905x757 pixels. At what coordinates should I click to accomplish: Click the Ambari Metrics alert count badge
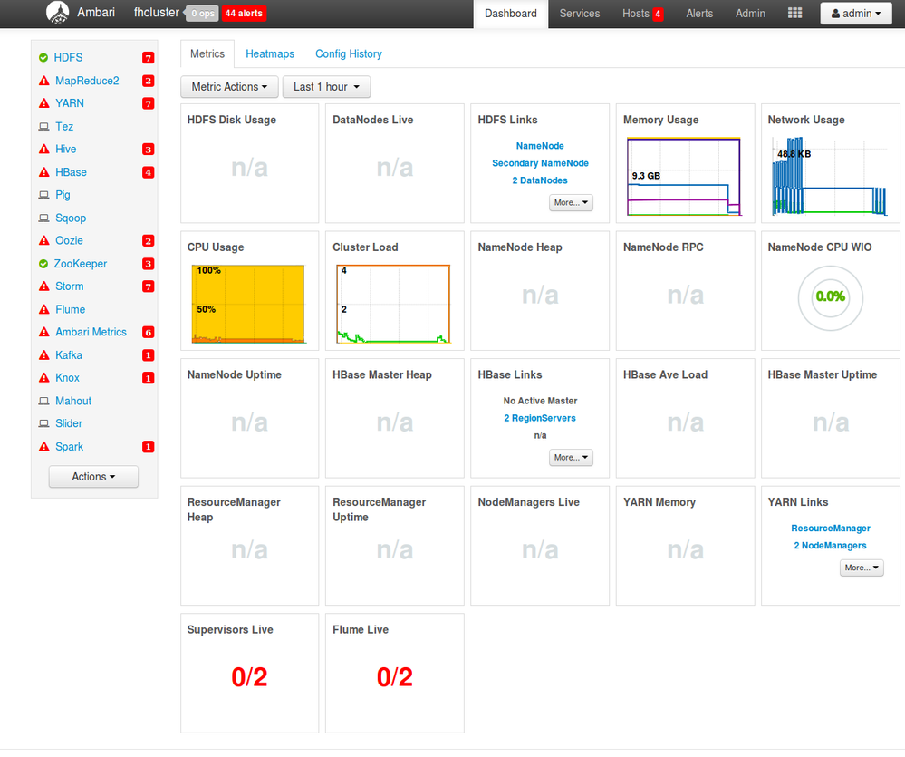click(x=149, y=332)
